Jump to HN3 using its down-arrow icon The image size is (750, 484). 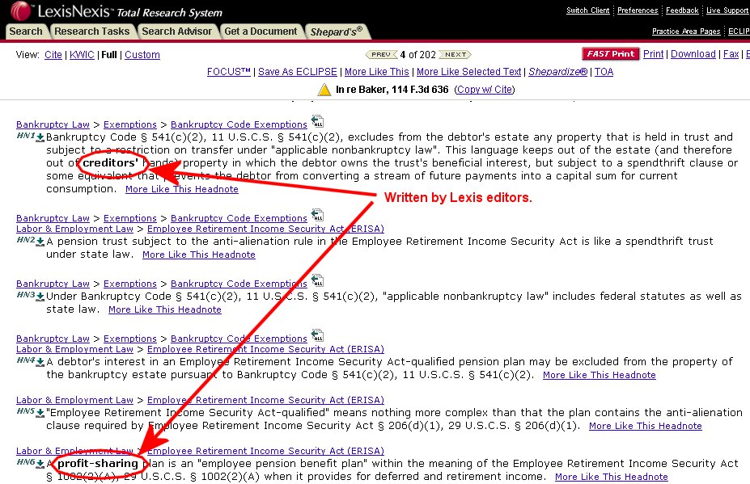pyautogui.click(x=40, y=297)
